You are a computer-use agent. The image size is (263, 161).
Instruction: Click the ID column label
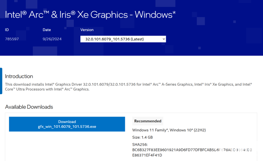pyautogui.click(x=7, y=30)
